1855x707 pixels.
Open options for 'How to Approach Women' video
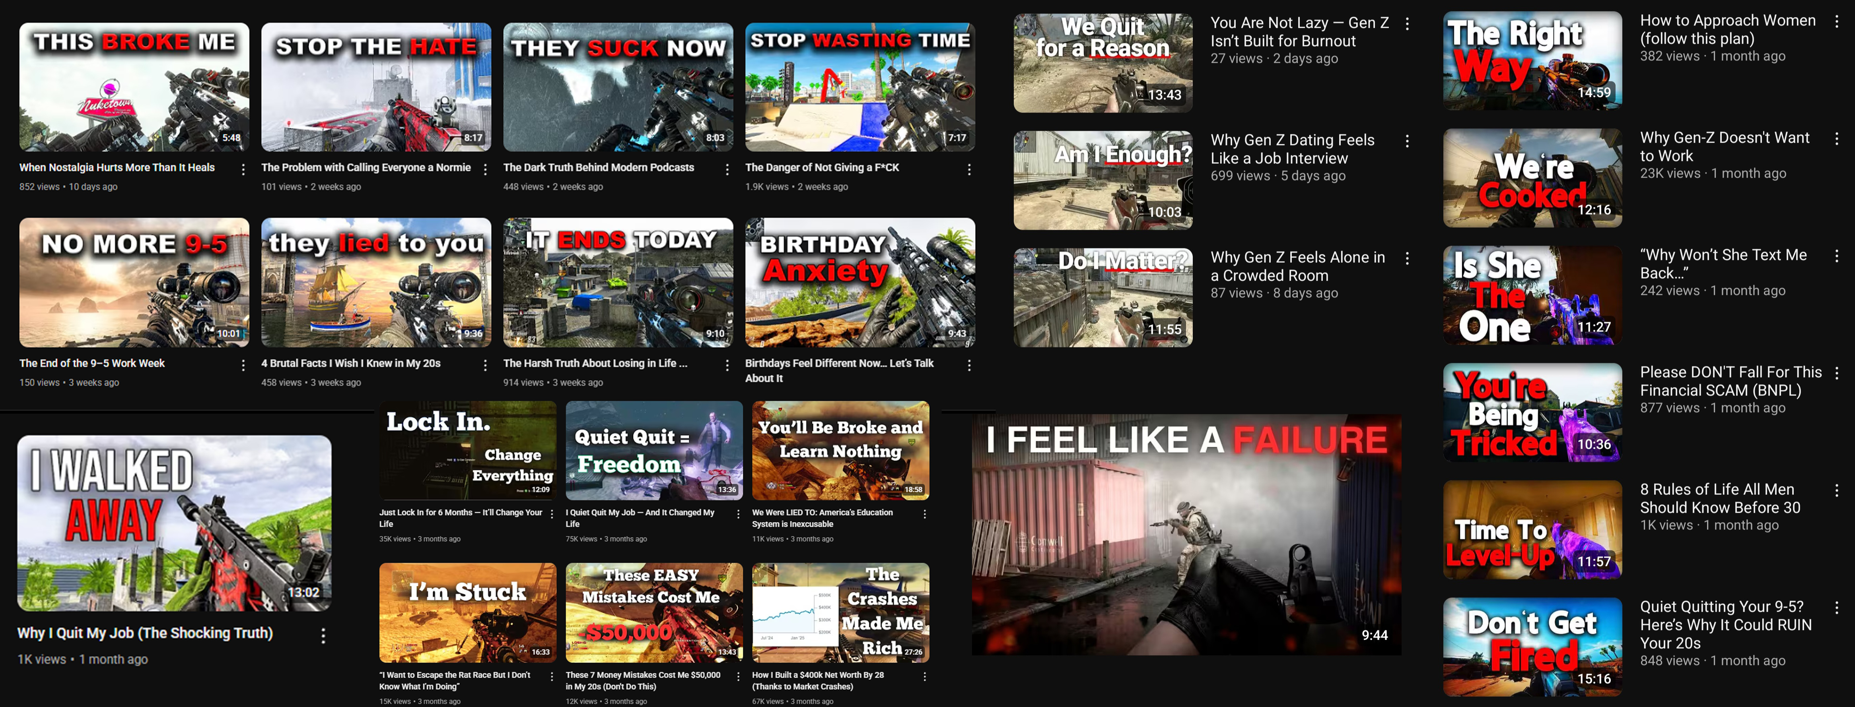1836,21
